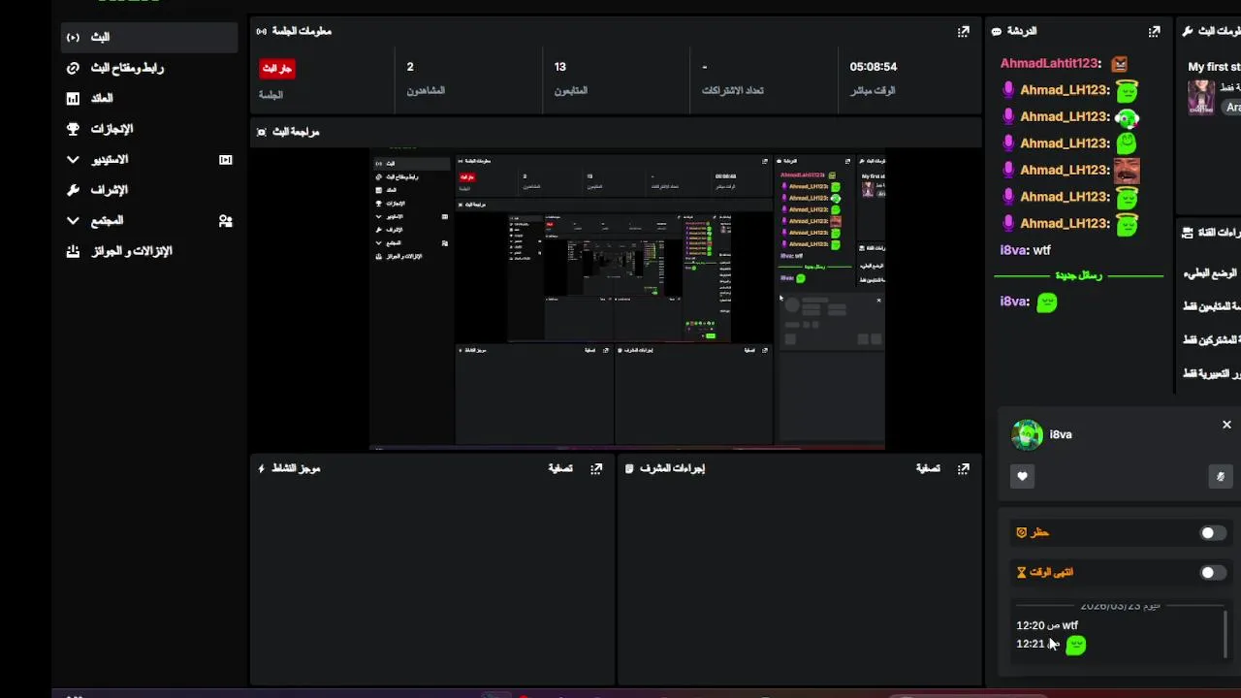Click the live icon beside معلومات الجلسة

point(261,31)
